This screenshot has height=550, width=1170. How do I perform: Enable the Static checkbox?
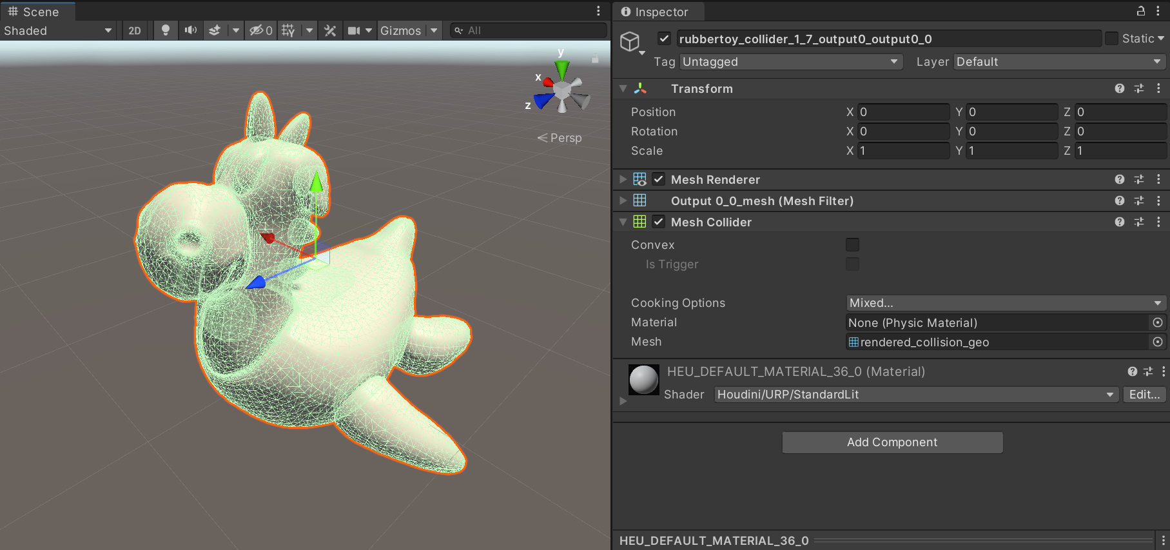coord(1111,39)
